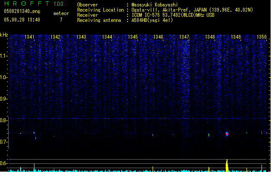This screenshot has height=172, width=271.
Task: Click the 1341 time marker
Action: [29, 37]
